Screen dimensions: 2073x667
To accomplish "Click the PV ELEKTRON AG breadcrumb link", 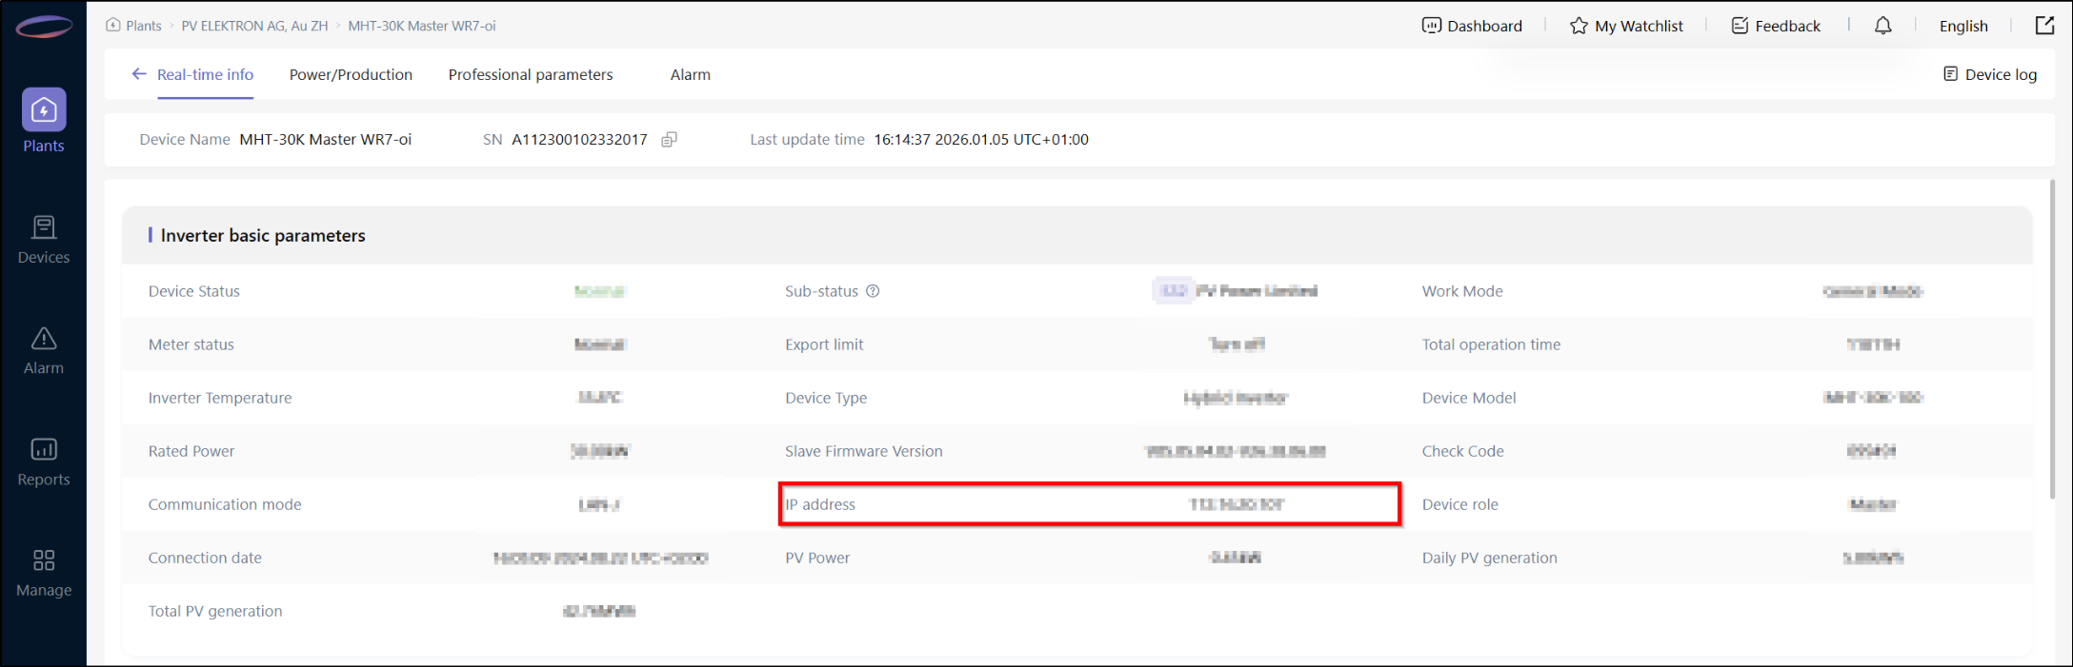I will pyautogui.click(x=254, y=26).
